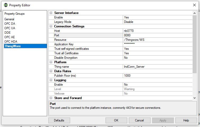The height and width of the screenshot is (127, 200).
Task: Change Logging Enable value No
Action: click(157, 85)
